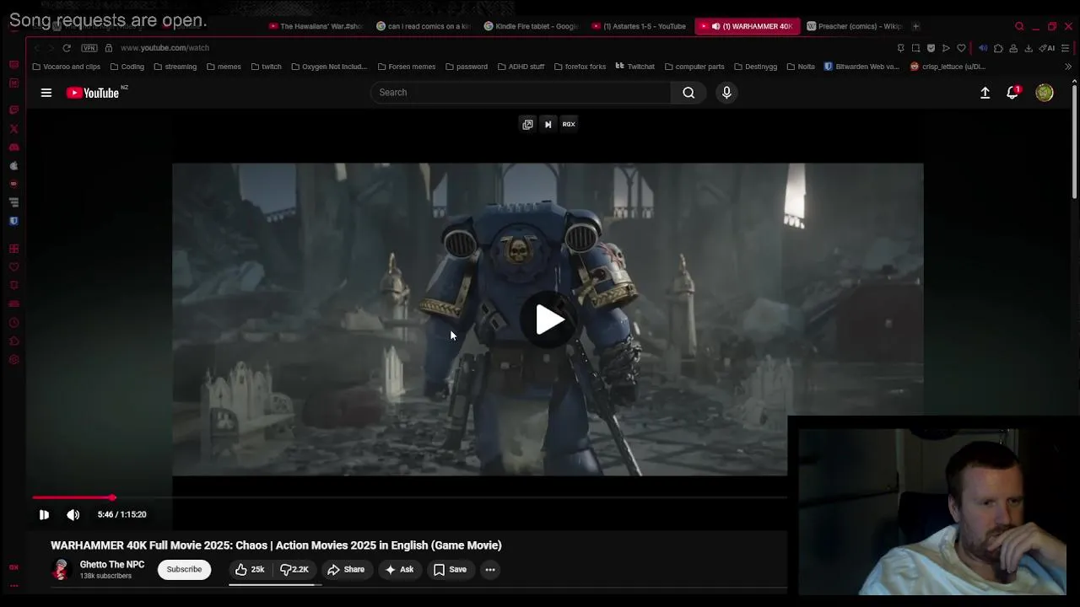Click the VPN badge in the address bar
Screen dimensions: 1080x607
[x=89, y=48]
